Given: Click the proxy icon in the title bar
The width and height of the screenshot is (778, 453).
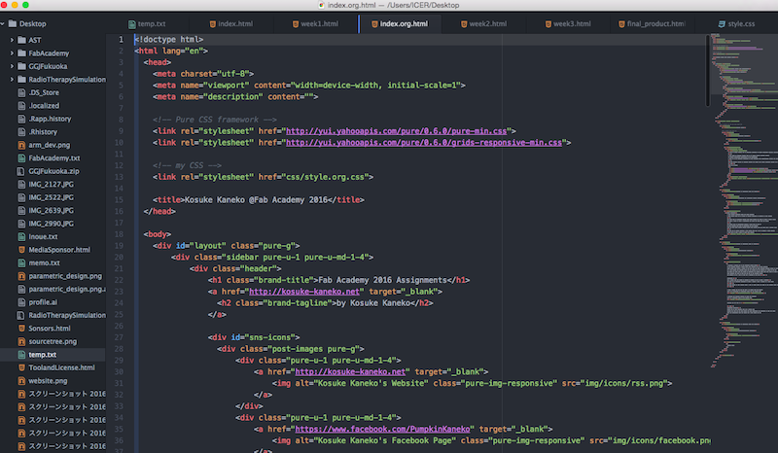Looking at the screenshot, I should [x=321, y=5].
